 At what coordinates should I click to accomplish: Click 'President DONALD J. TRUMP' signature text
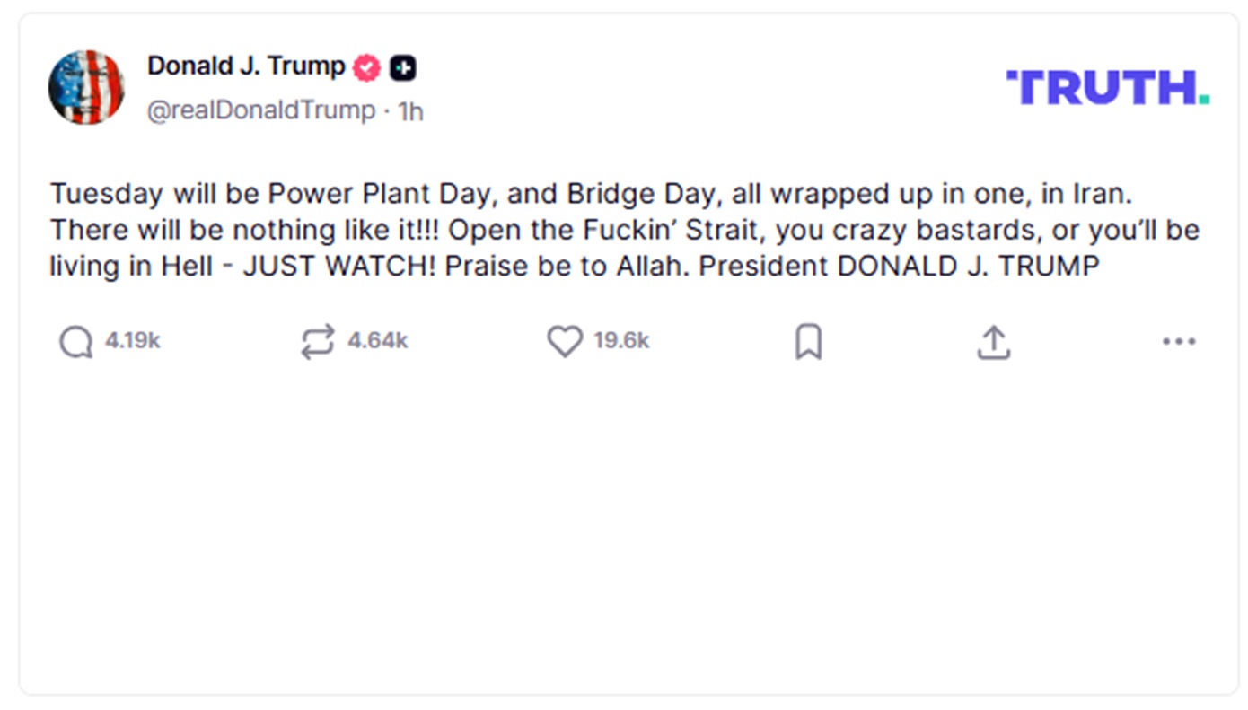[x=898, y=267]
